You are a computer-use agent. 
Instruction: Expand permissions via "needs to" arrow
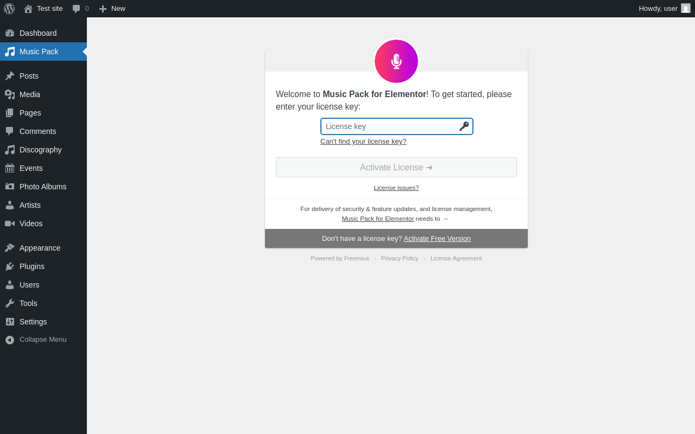click(432, 219)
